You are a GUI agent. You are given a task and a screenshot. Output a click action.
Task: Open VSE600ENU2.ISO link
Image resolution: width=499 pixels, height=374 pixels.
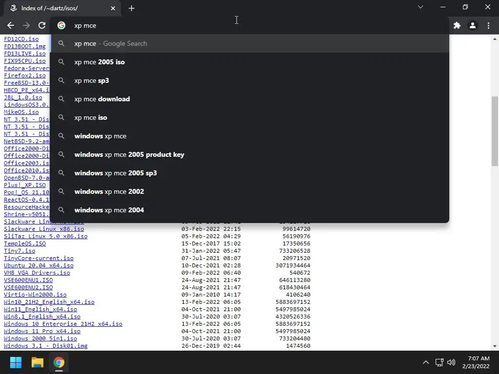[28, 287]
